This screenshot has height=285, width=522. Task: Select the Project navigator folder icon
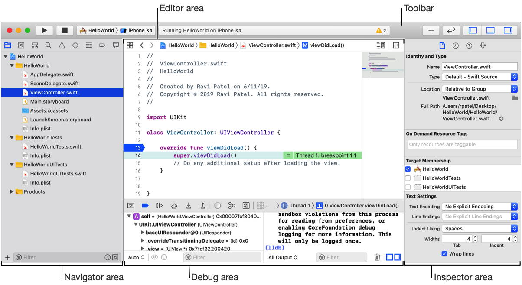coord(8,45)
